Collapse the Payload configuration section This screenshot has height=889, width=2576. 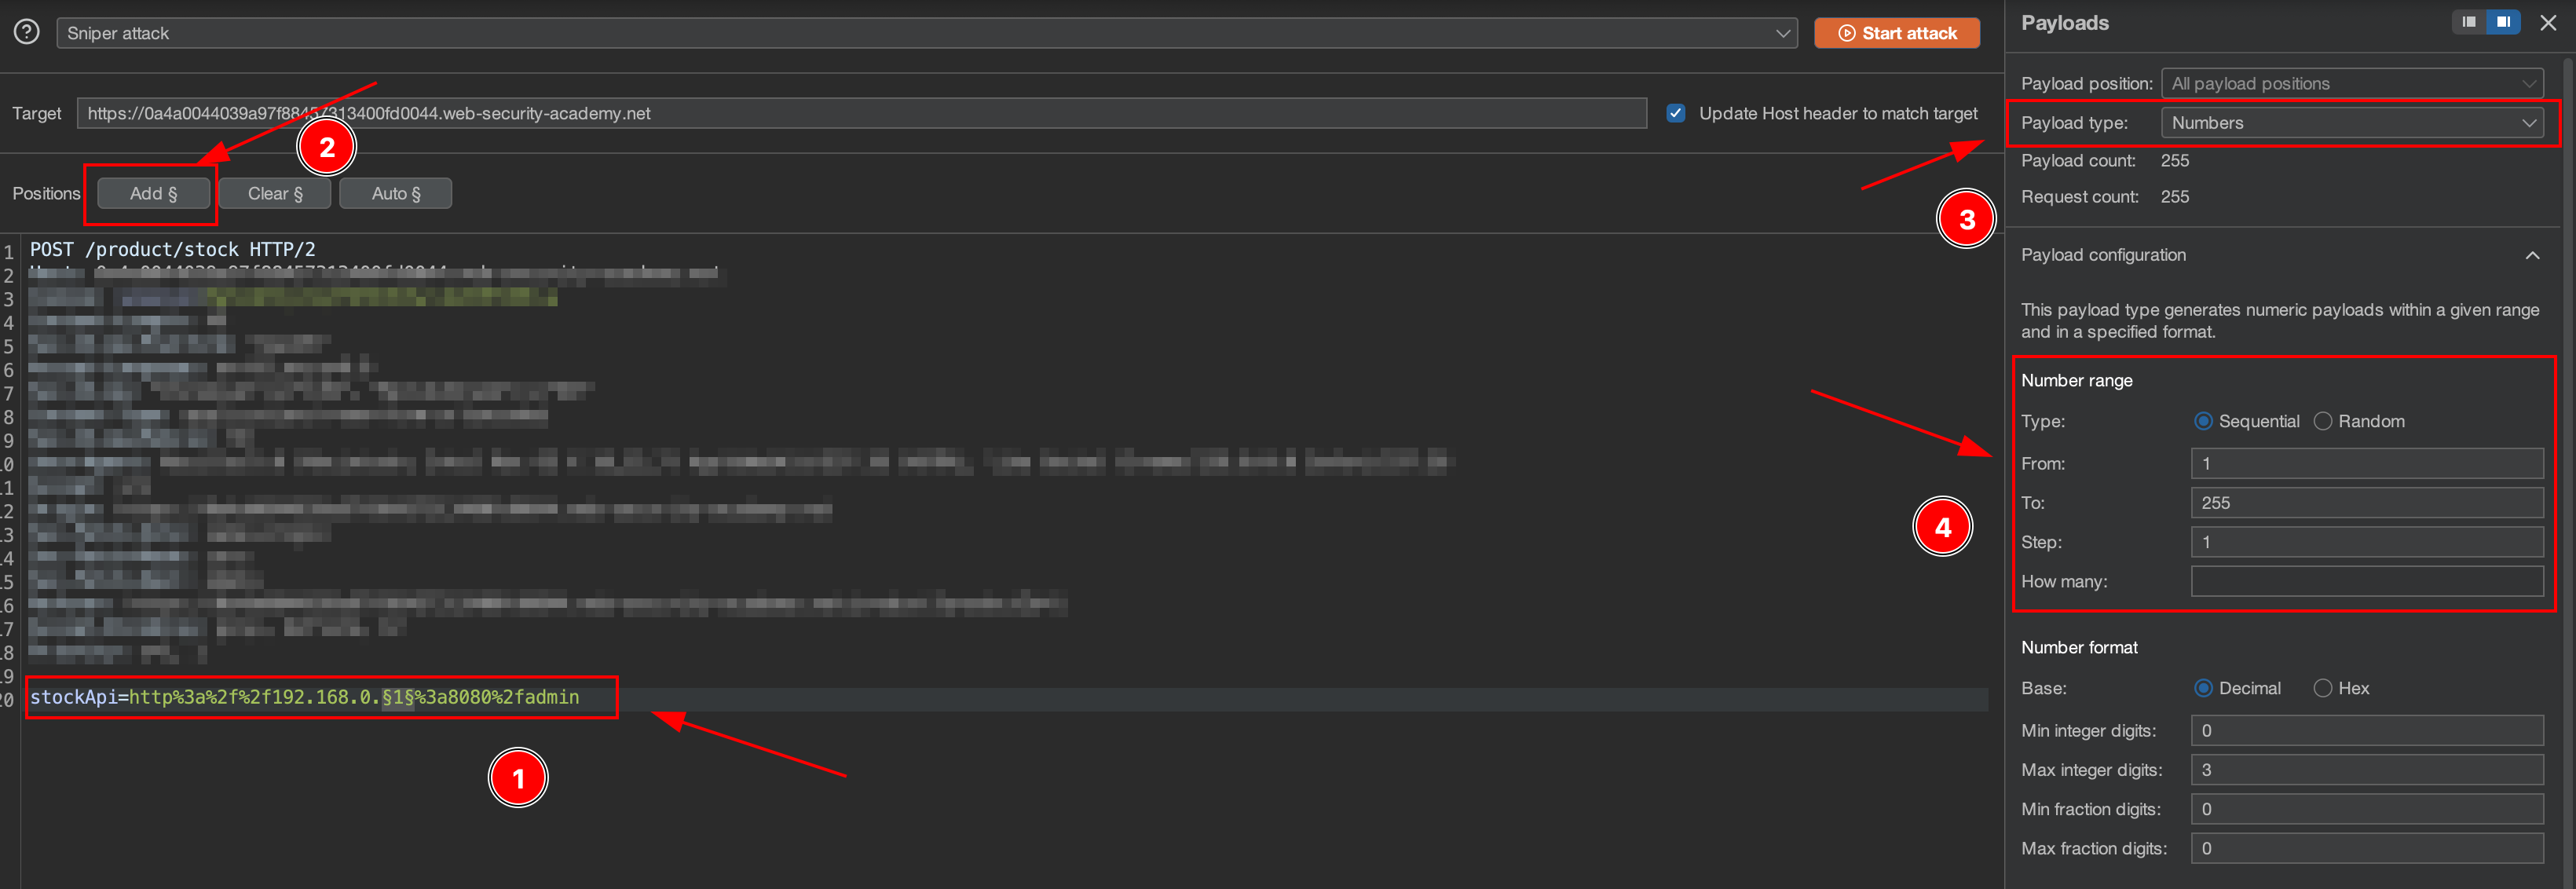point(2532,255)
